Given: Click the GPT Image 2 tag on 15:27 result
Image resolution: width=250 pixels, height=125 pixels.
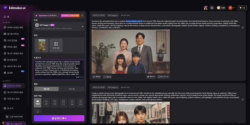Looking at the screenshot, I should [113, 87].
